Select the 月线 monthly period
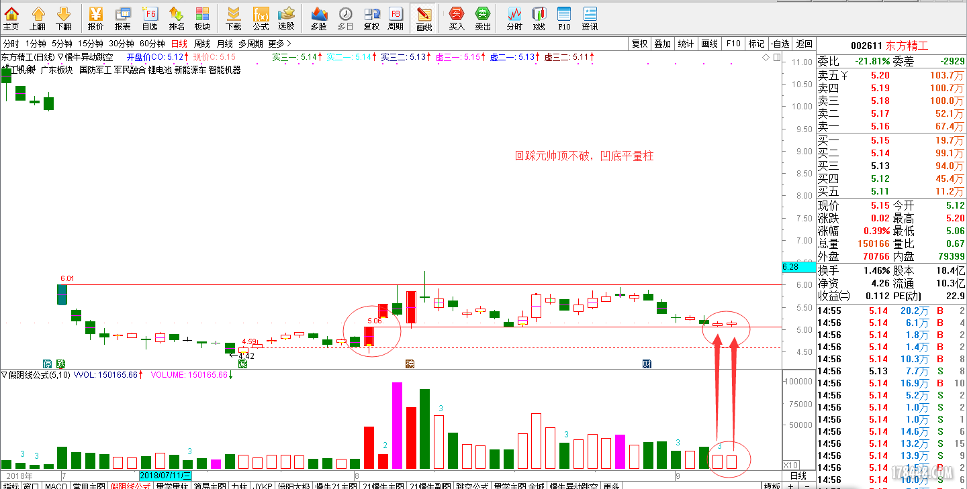The image size is (967, 489). coord(224,44)
